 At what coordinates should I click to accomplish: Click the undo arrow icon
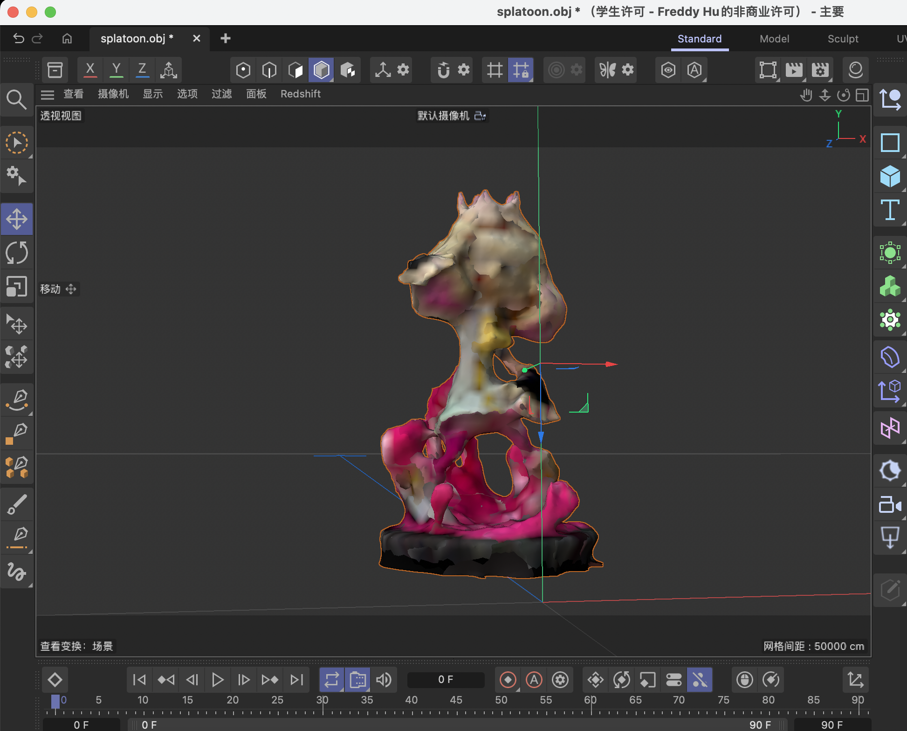(x=18, y=39)
